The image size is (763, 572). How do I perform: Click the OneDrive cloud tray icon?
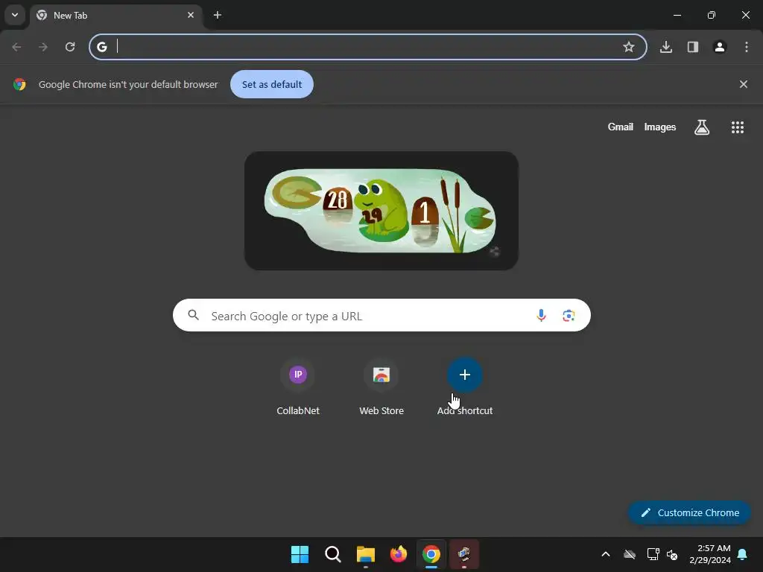pyautogui.click(x=630, y=554)
